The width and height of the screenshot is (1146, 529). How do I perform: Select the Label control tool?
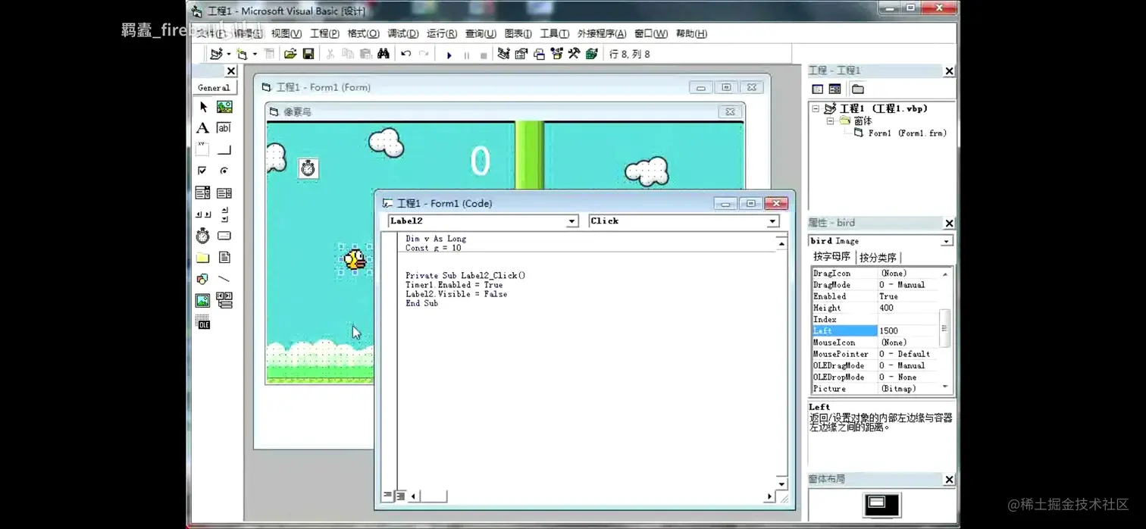click(202, 128)
